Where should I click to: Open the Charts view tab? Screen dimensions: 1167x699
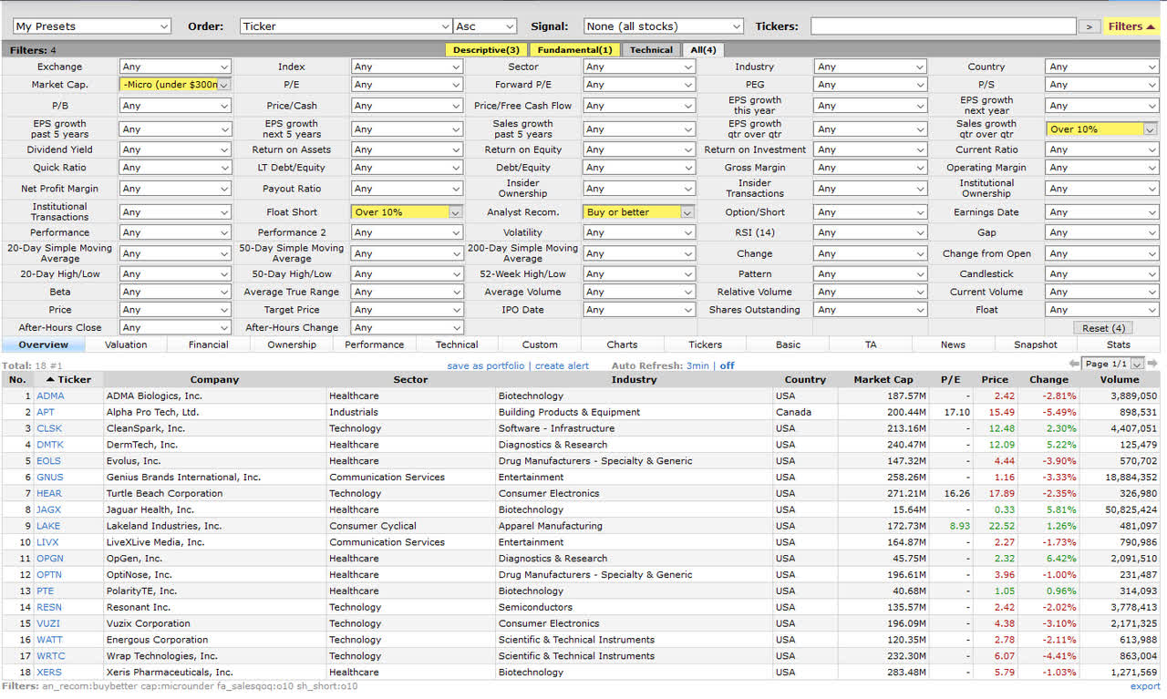pyautogui.click(x=623, y=344)
